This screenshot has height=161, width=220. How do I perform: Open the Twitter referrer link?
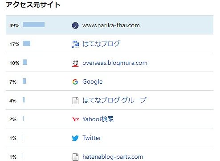pos(92,138)
